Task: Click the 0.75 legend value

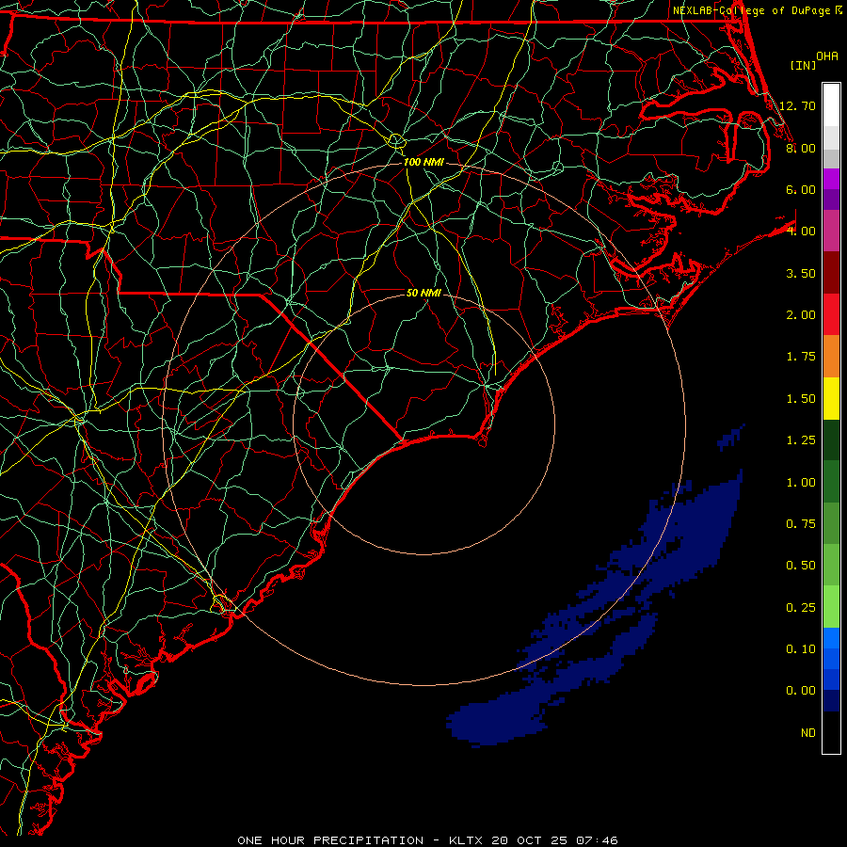Action: tap(801, 524)
